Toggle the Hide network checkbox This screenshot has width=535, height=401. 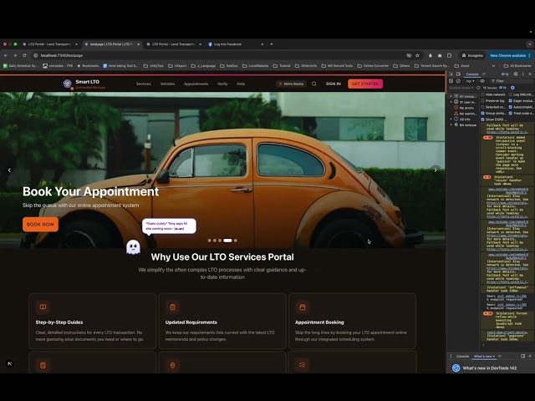click(483, 94)
